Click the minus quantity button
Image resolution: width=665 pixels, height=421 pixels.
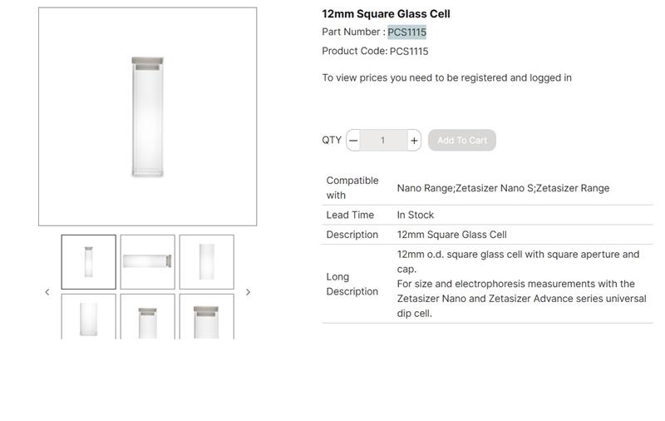pyautogui.click(x=353, y=141)
